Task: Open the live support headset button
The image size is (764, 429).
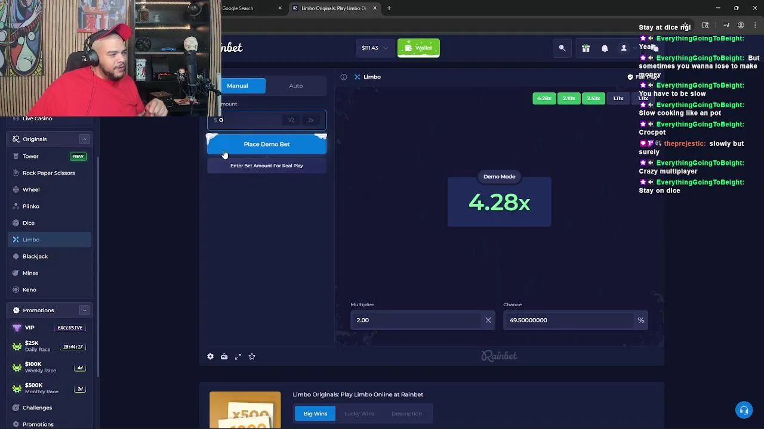Action: 744,410
